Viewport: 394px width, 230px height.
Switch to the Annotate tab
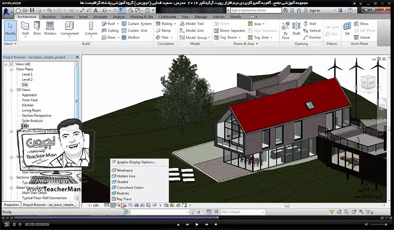(100, 17)
